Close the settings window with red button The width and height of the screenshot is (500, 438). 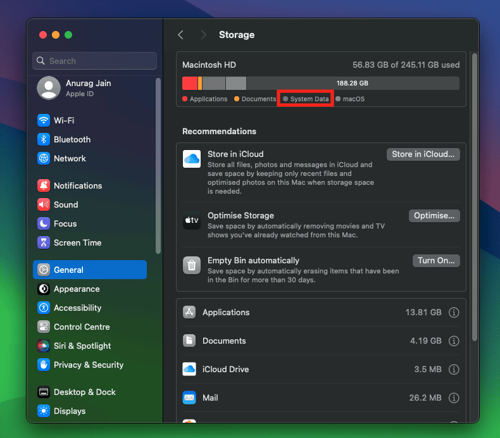click(43, 35)
